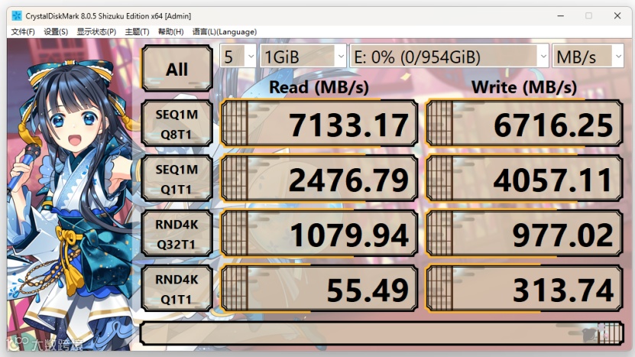635x357 pixels.
Task: Minimize the CrystalDiskMark window
Action: tap(560, 16)
